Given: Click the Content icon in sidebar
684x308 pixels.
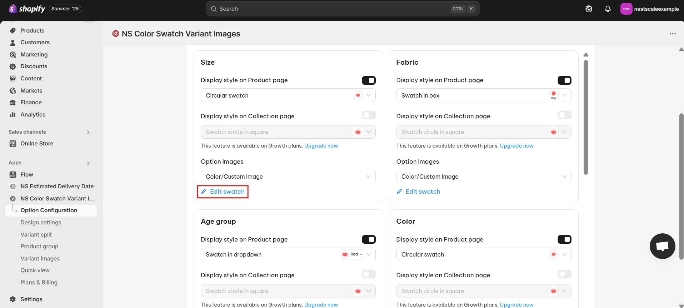Looking at the screenshot, I should (13, 78).
